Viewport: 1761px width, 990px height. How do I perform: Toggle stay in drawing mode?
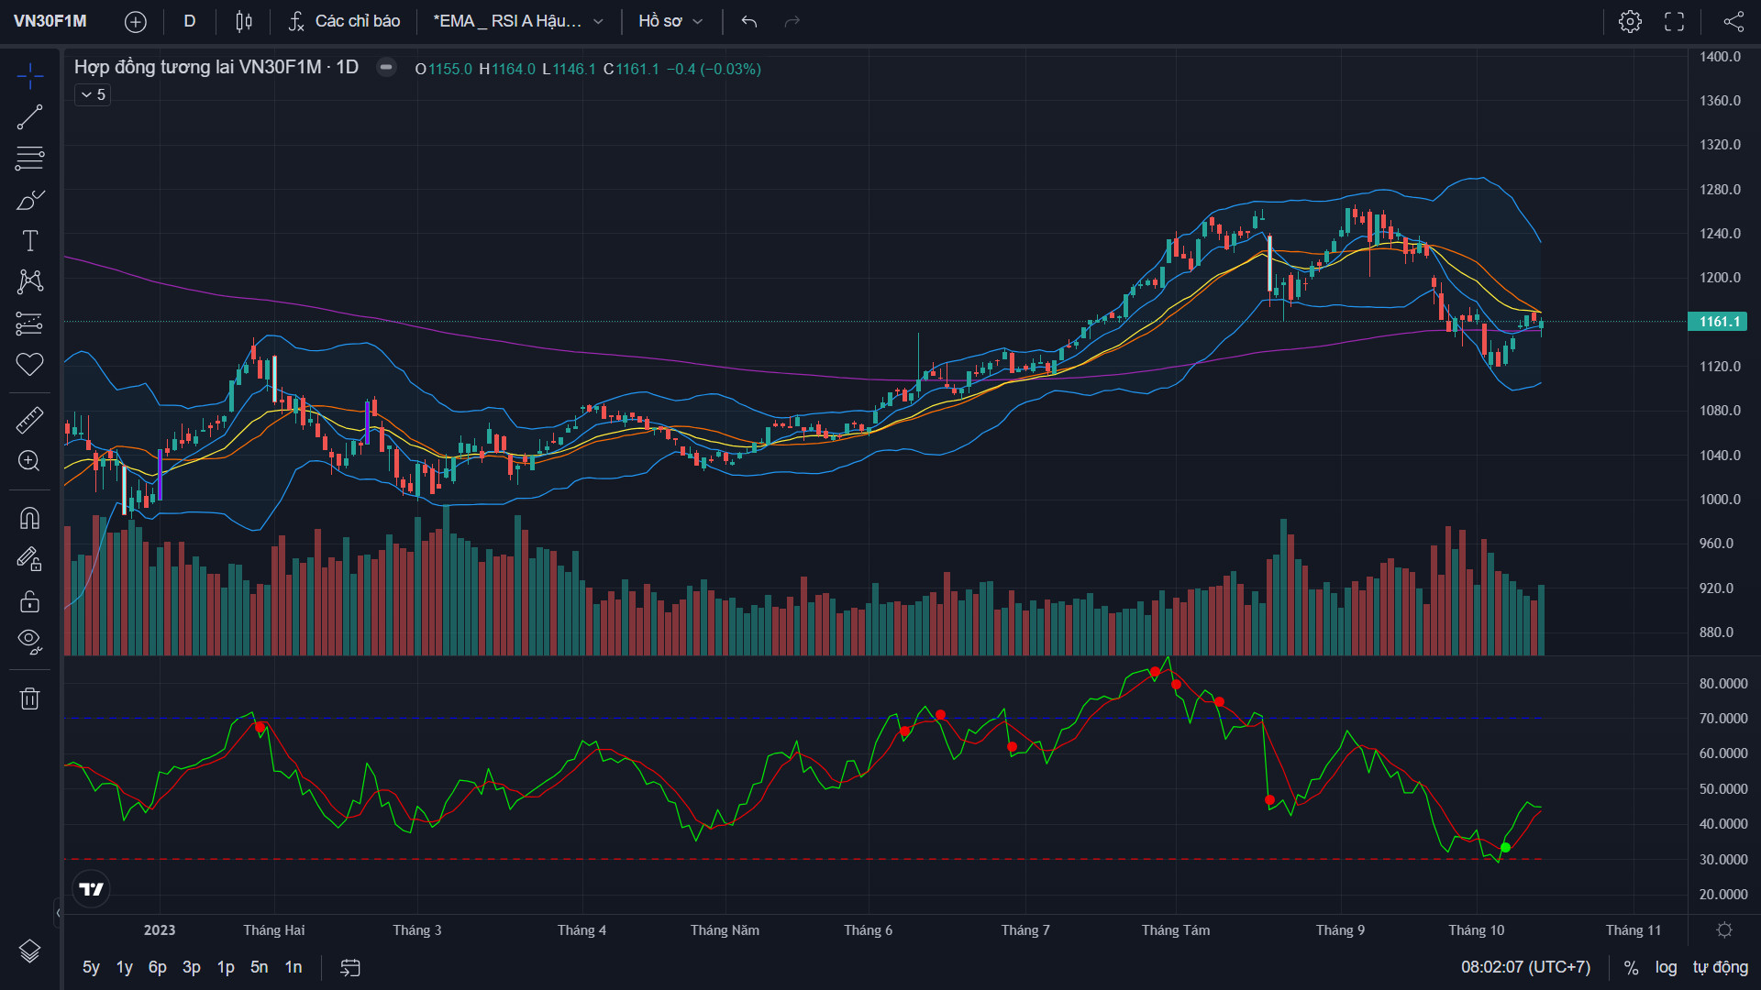point(29,559)
